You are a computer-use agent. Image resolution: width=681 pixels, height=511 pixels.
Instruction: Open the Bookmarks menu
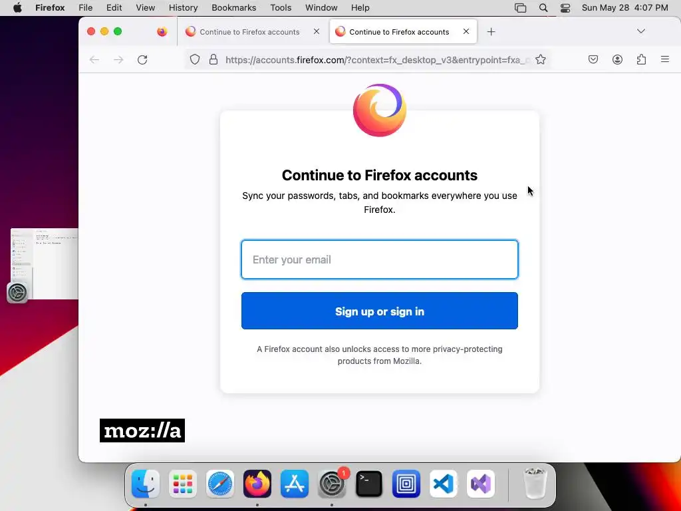coord(234,8)
